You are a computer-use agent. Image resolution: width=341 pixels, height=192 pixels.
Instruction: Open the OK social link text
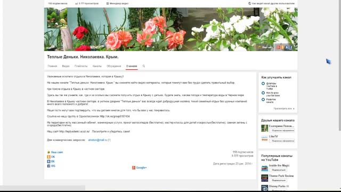pyautogui.click(x=53, y=157)
